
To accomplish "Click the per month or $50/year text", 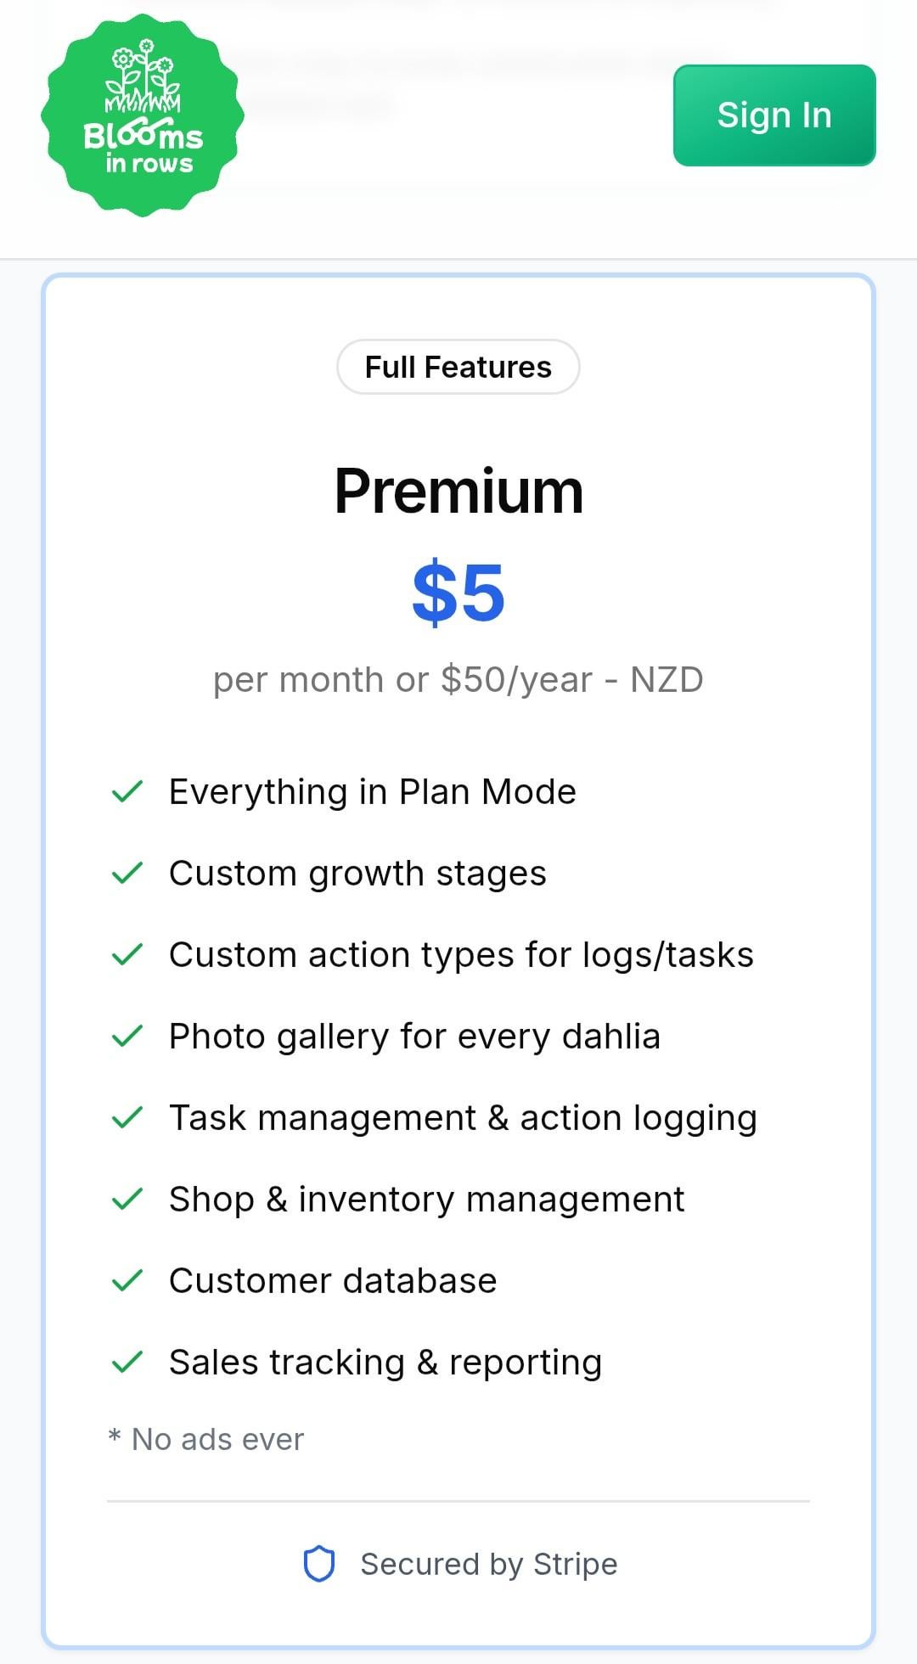I will pos(458,679).
